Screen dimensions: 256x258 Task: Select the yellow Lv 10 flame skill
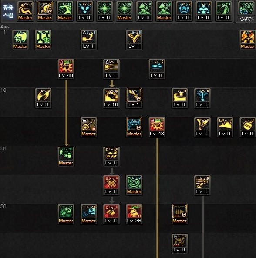pos(111,98)
